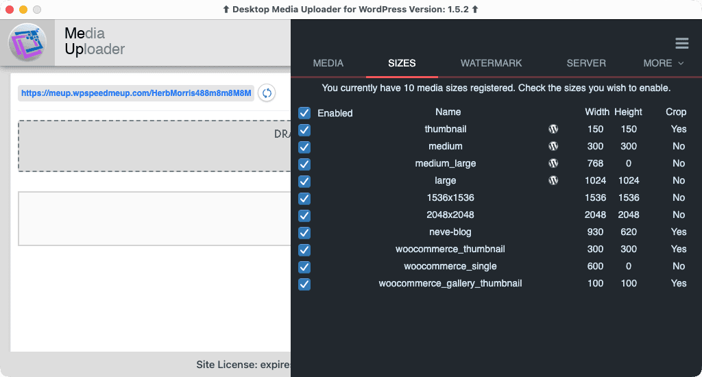Click the Media Uploader app logo
This screenshot has height=377, width=702.
(27, 42)
